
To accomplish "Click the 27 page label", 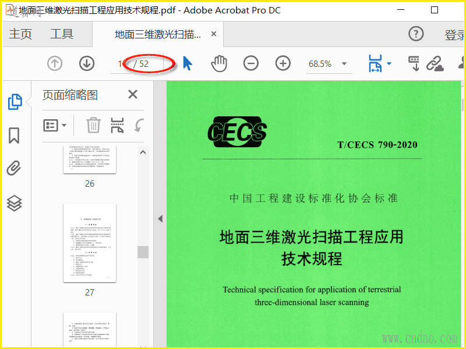I will point(90,293).
